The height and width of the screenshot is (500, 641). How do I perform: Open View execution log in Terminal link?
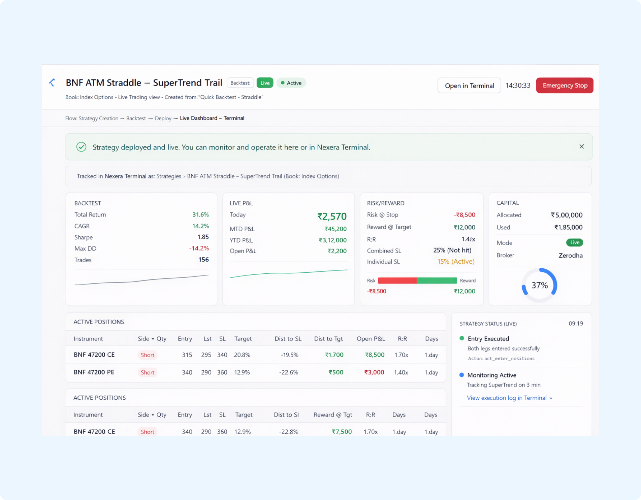point(509,398)
